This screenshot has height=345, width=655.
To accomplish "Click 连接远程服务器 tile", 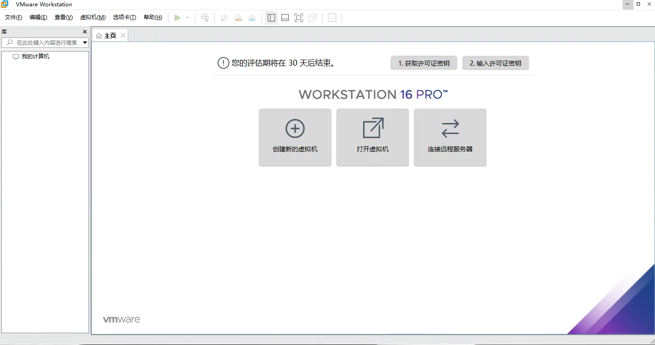I will pos(450,138).
